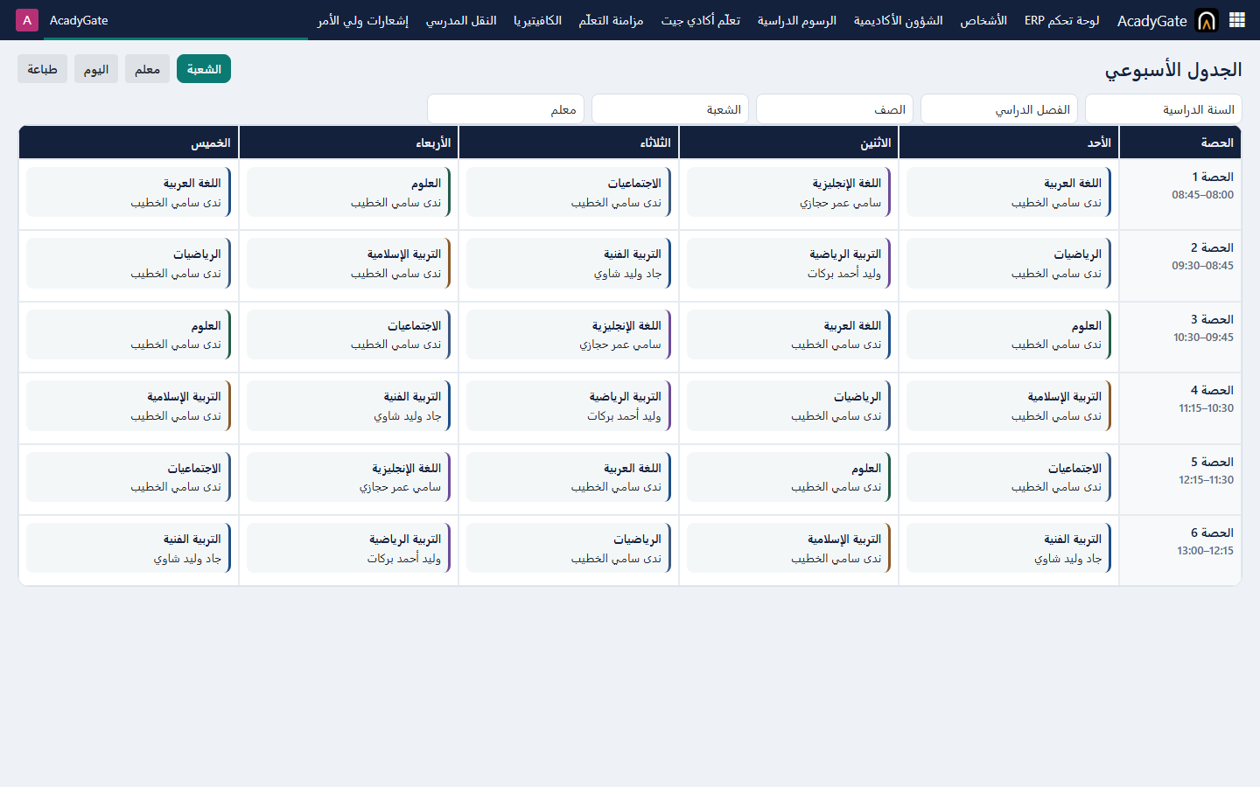The height and width of the screenshot is (787, 1260).
Task: Open the النقل المدرسي menu
Action: (461, 20)
